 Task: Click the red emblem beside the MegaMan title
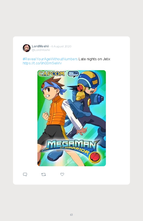click(x=95, y=157)
